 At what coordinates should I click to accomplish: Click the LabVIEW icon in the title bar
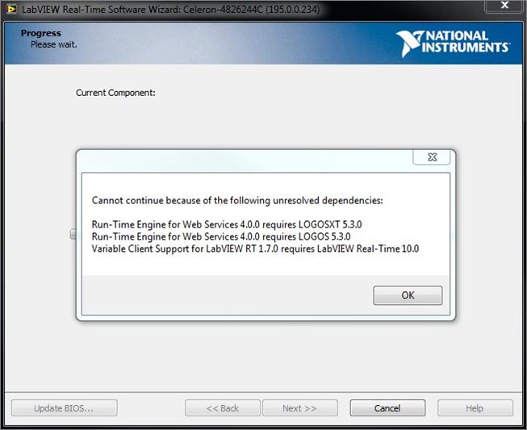tap(11, 9)
